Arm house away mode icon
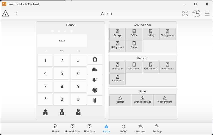The height and width of the screenshot is (135, 213). [x=95, y=69]
